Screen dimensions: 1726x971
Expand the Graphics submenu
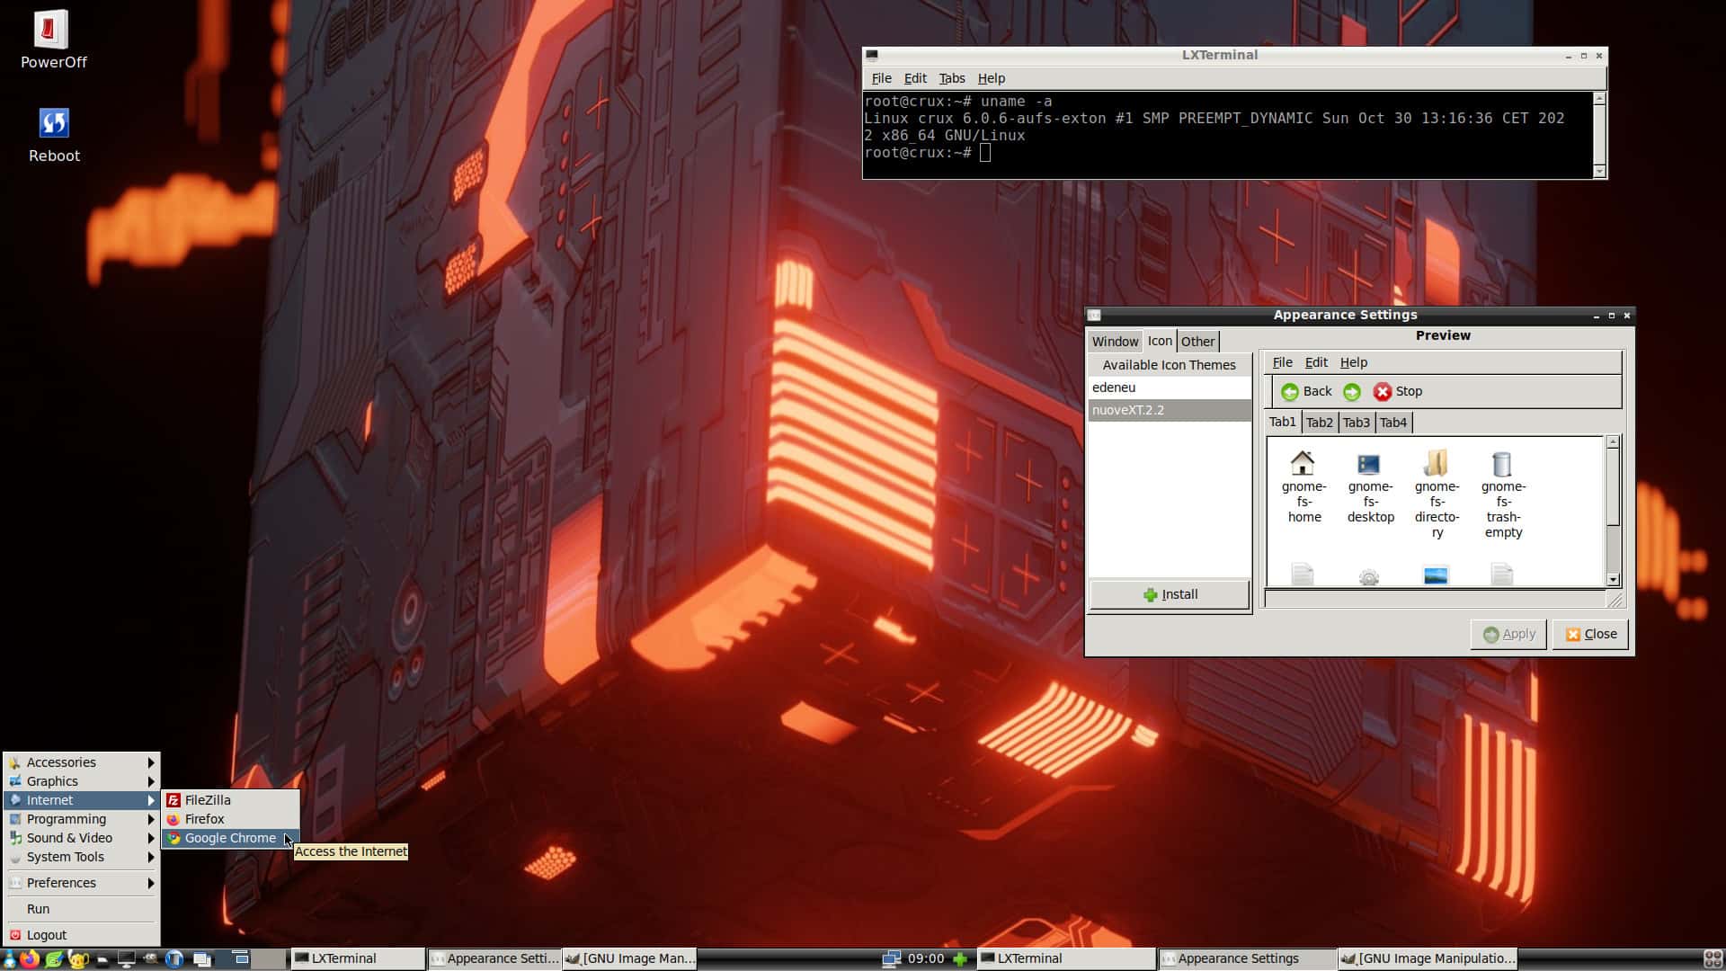pyautogui.click(x=82, y=781)
